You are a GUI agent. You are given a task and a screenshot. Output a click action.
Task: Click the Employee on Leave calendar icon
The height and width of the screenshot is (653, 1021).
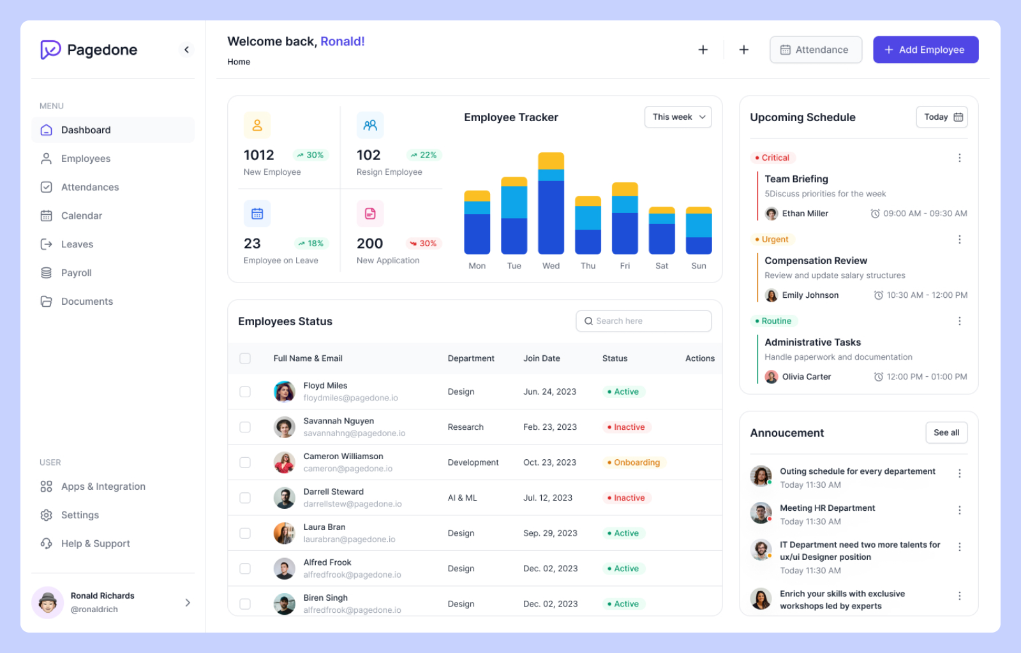257,214
